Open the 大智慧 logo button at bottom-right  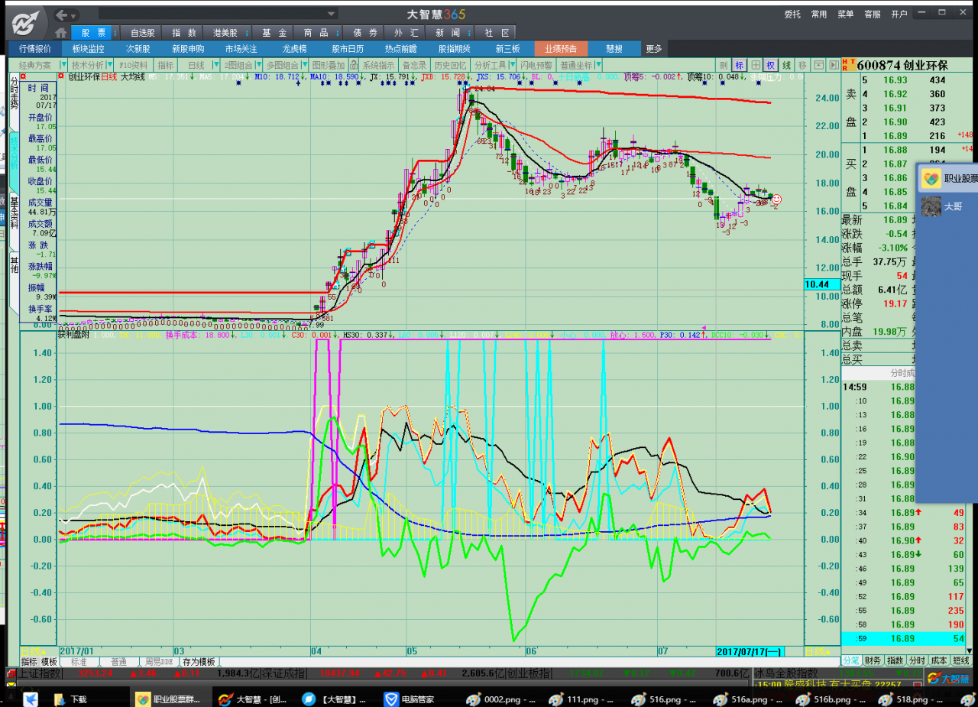[950, 677]
